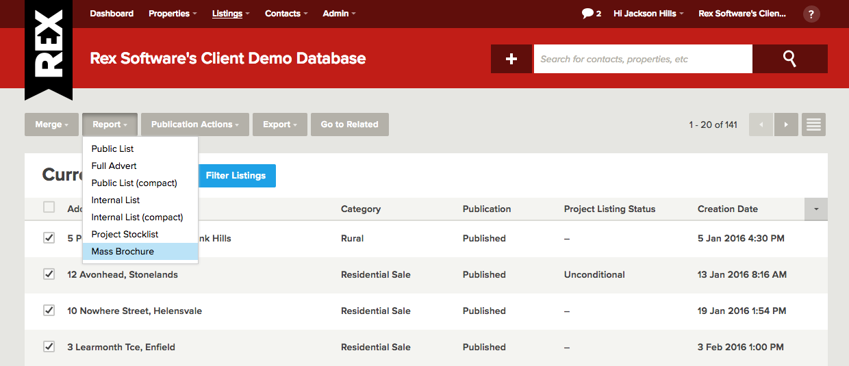This screenshot has width=849, height=366.
Task: Open the Admin menu
Action: [x=339, y=14]
